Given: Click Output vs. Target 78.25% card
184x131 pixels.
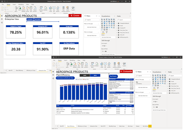Looking at the screenshot, I should click(x=16, y=32).
